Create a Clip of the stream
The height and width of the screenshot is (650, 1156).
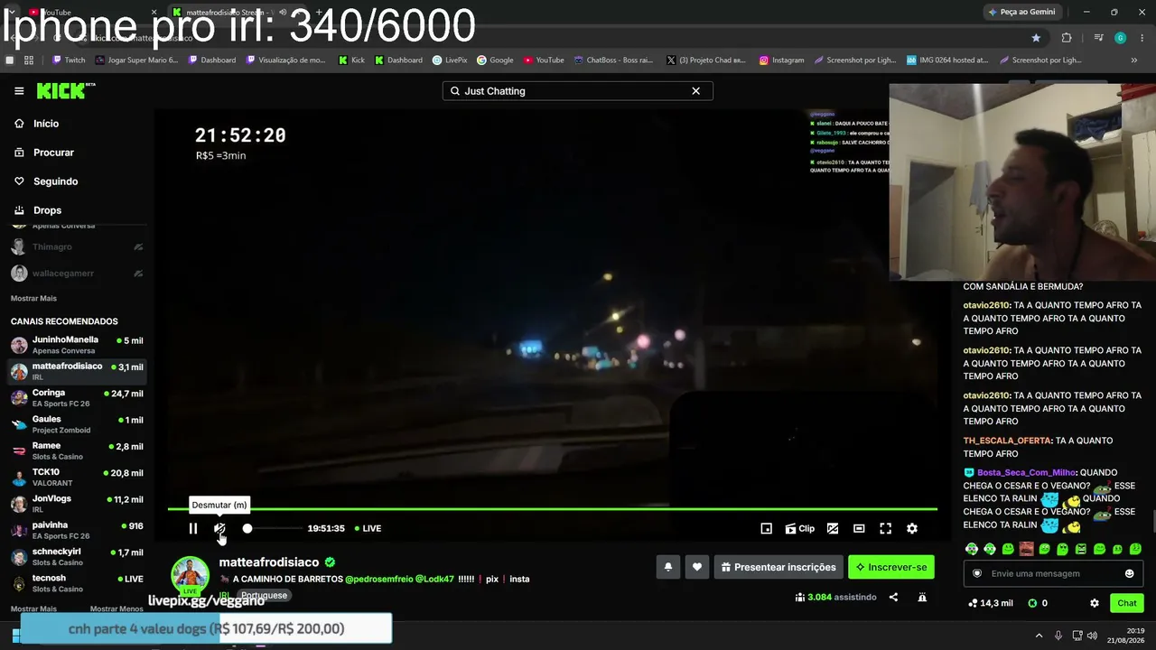[799, 529]
